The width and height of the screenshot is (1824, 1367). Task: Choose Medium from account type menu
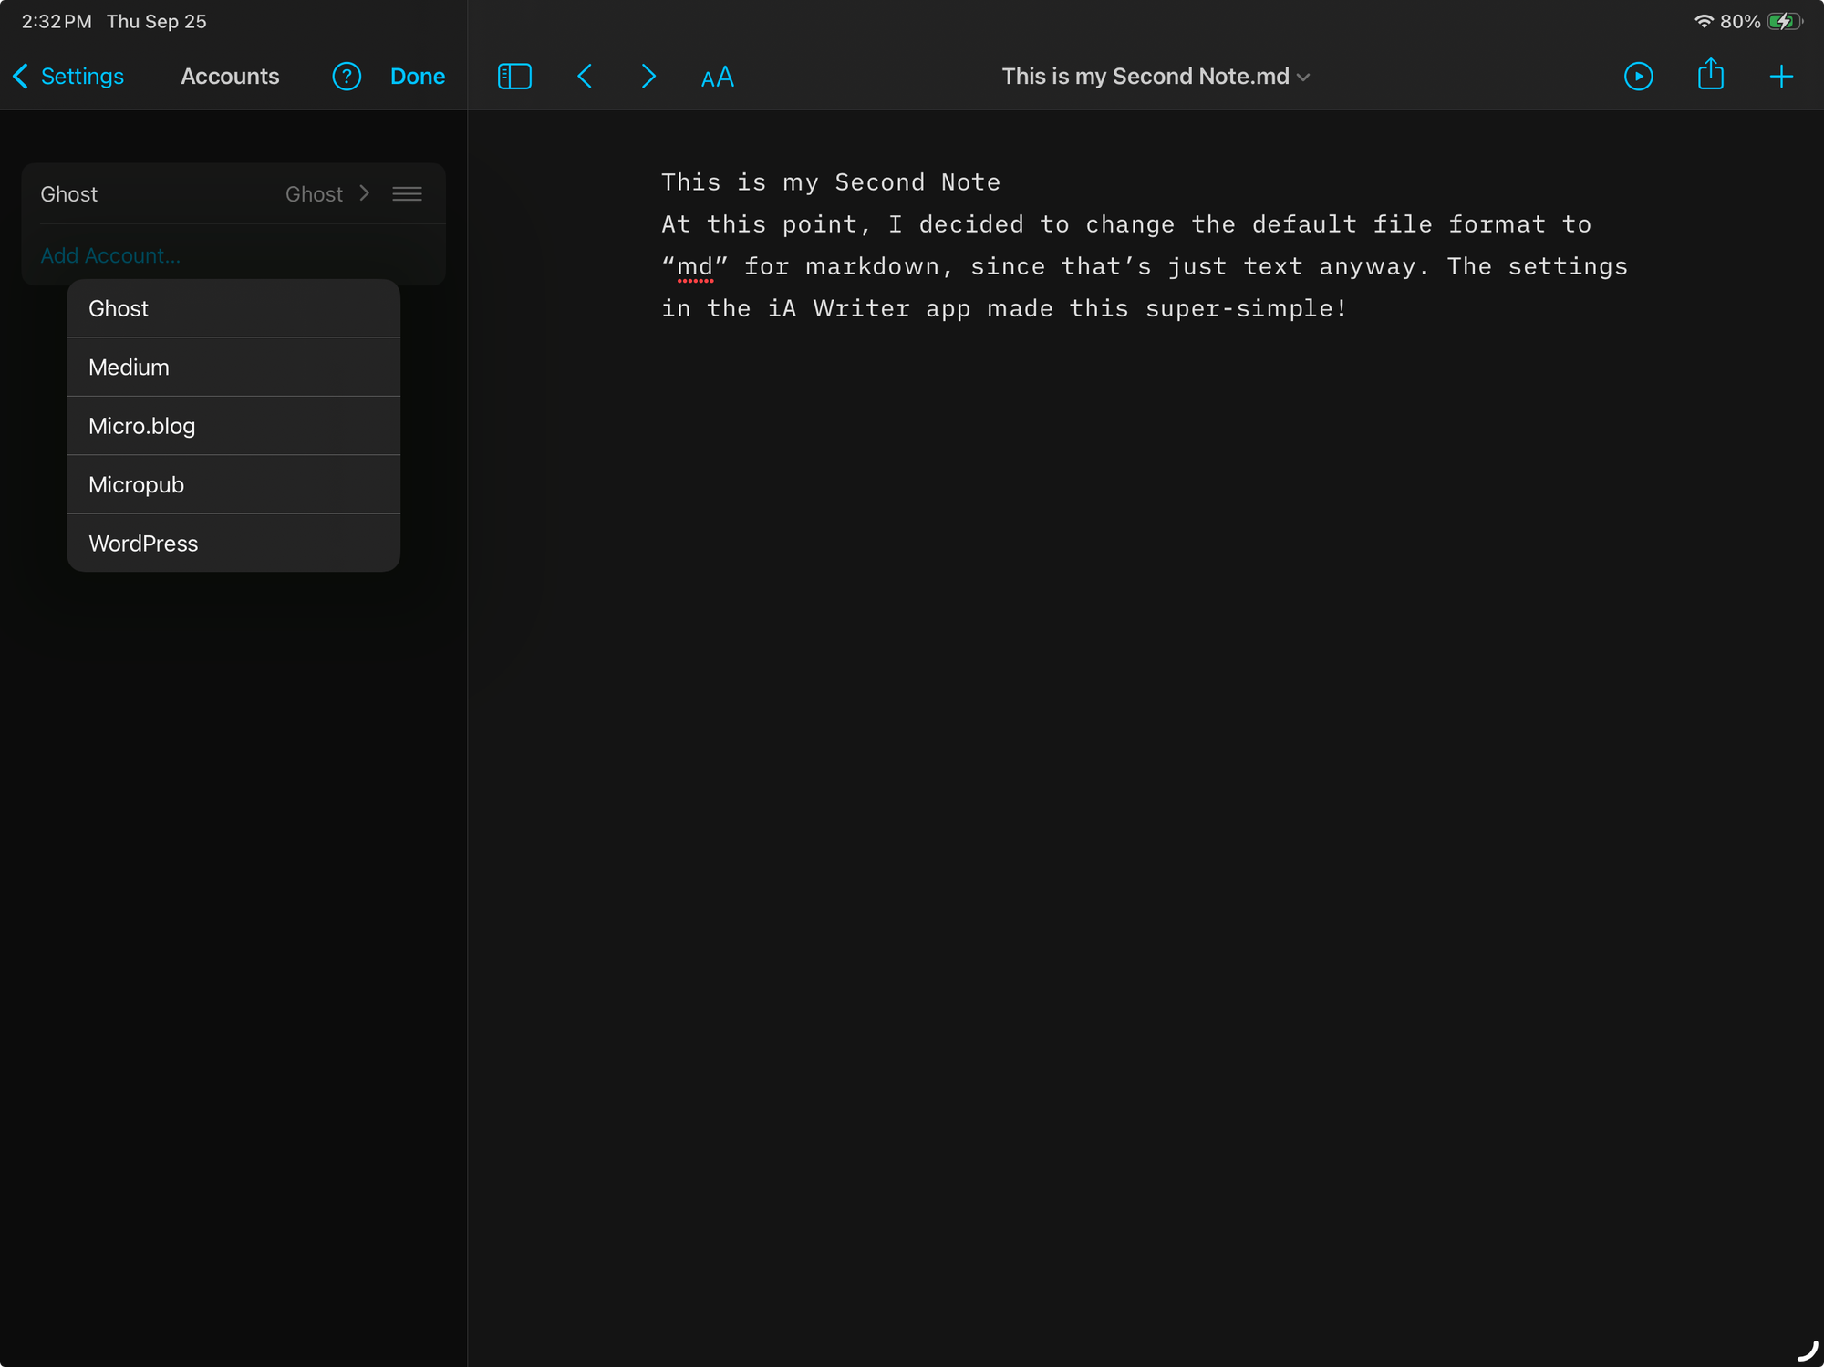[233, 368]
